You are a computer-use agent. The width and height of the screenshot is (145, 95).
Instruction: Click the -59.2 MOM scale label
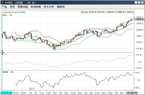tap(138, 88)
